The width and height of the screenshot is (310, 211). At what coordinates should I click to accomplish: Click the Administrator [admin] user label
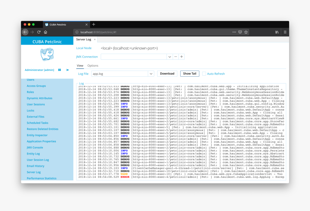coord(39,70)
